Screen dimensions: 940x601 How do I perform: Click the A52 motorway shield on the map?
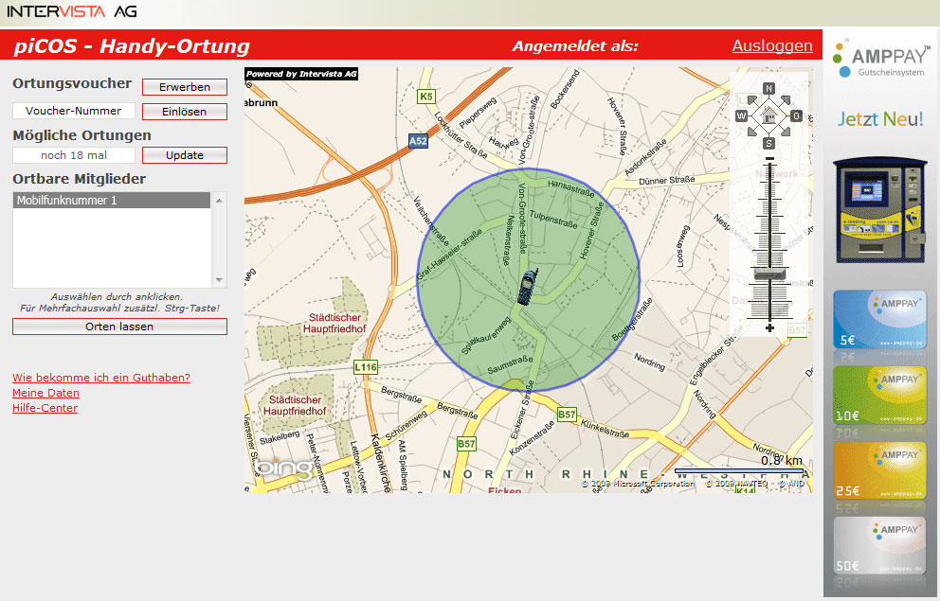pyautogui.click(x=418, y=141)
